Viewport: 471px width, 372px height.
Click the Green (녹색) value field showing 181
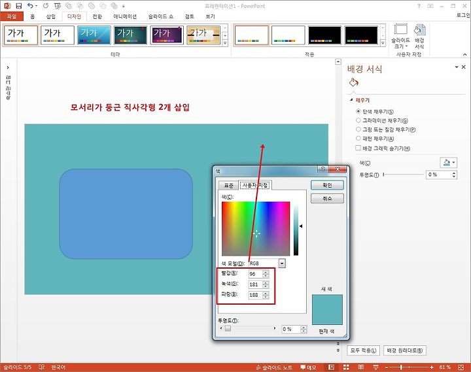(x=256, y=284)
